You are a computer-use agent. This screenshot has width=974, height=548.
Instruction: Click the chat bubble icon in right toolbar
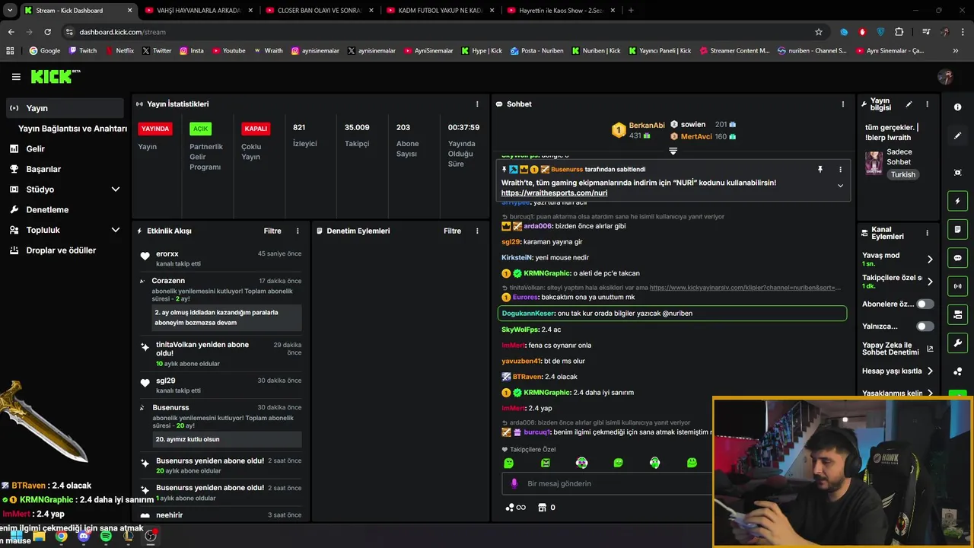coord(957,258)
